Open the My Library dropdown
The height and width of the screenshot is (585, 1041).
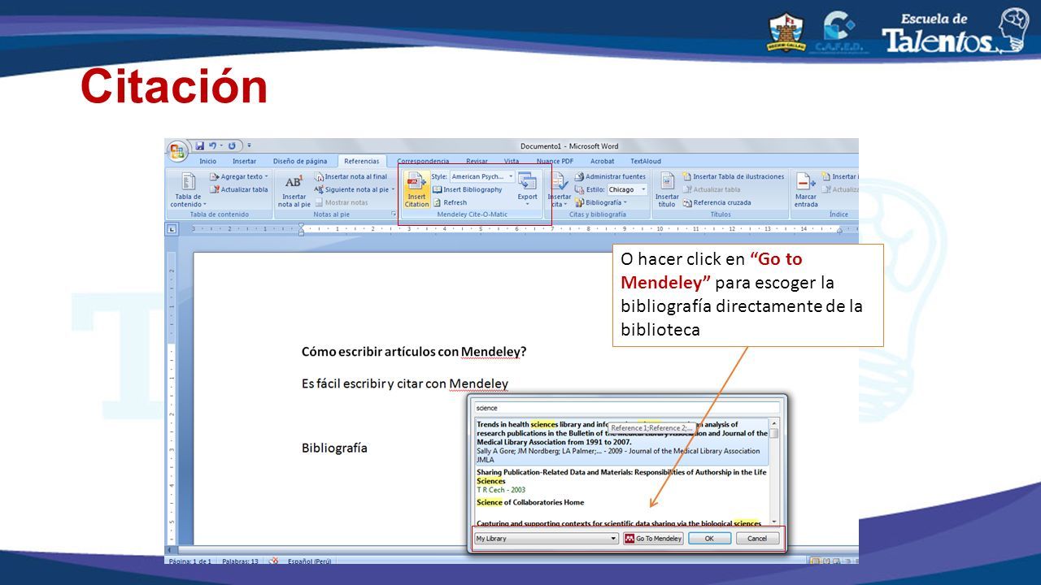click(547, 539)
